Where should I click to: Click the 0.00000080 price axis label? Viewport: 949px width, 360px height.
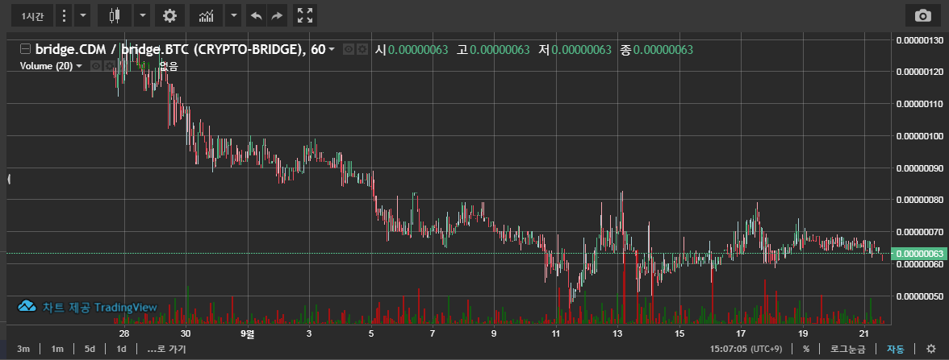[x=918, y=200]
